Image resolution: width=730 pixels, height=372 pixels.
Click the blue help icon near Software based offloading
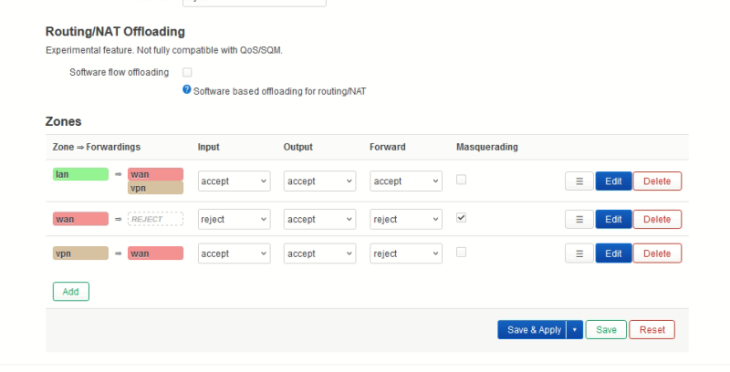point(187,89)
